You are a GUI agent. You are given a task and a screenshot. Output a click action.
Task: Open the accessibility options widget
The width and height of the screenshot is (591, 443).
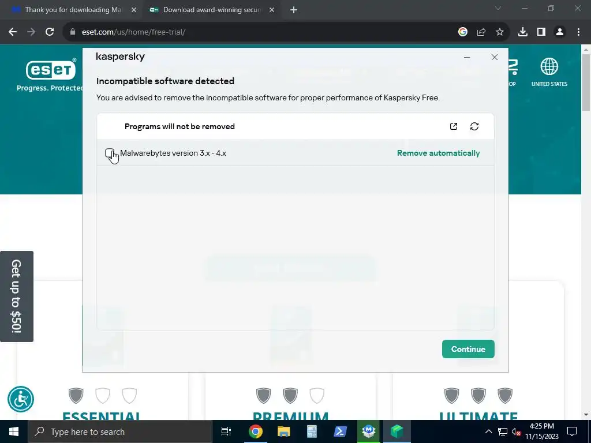[21, 399]
